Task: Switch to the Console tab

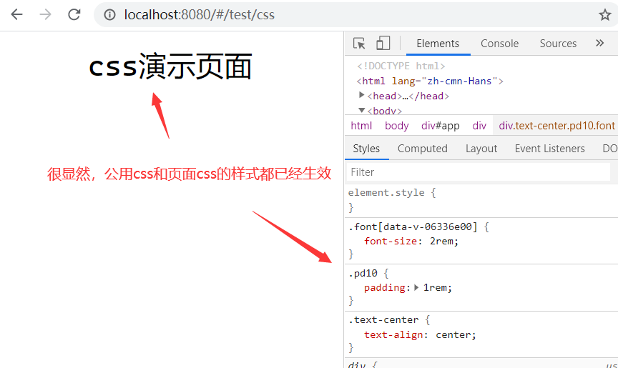Action: pos(499,44)
